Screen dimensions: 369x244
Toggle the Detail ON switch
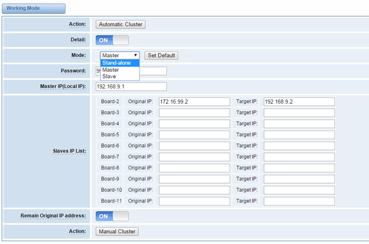click(112, 40)
